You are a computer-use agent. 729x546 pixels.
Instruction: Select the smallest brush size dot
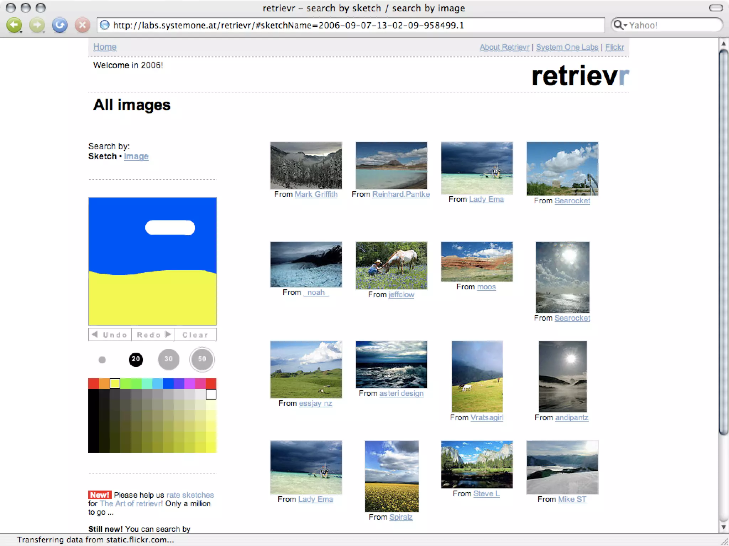pyautogui.click(x=102, y=360)
